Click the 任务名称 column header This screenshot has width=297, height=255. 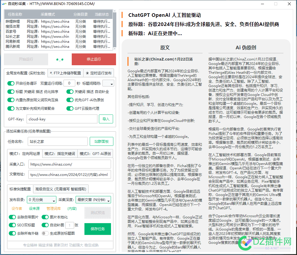coord(15,14)
